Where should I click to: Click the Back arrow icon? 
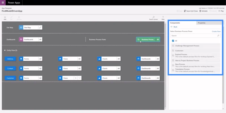171,27
